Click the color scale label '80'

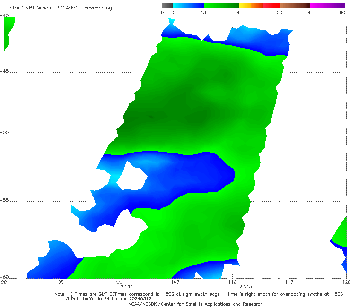(x=342, y=12)
